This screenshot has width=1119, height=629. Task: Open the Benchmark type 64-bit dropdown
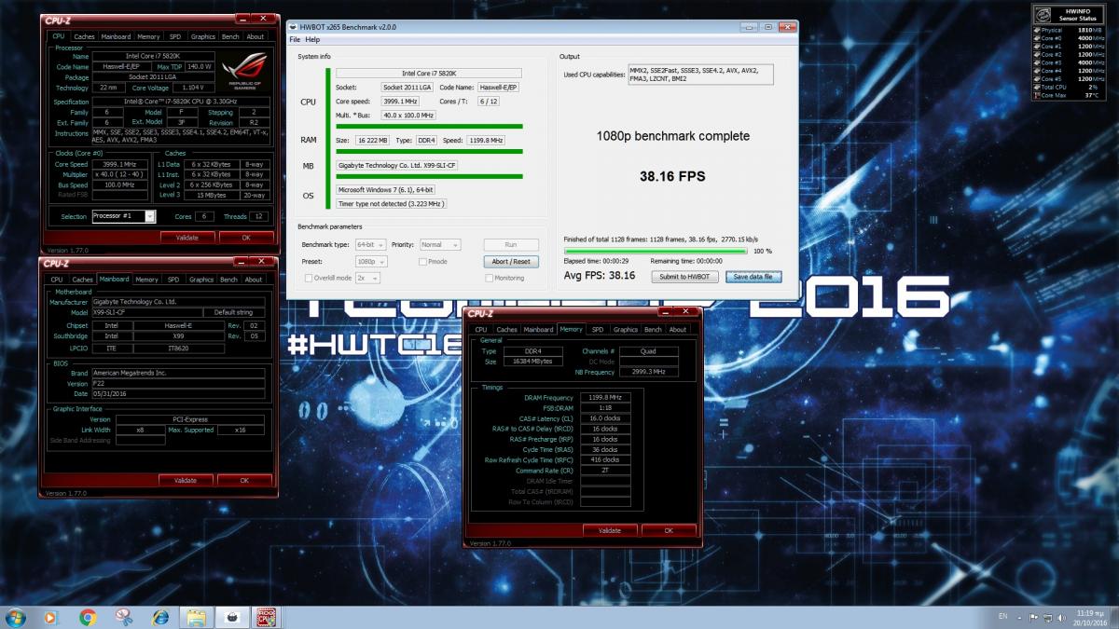tap(370, 244)
